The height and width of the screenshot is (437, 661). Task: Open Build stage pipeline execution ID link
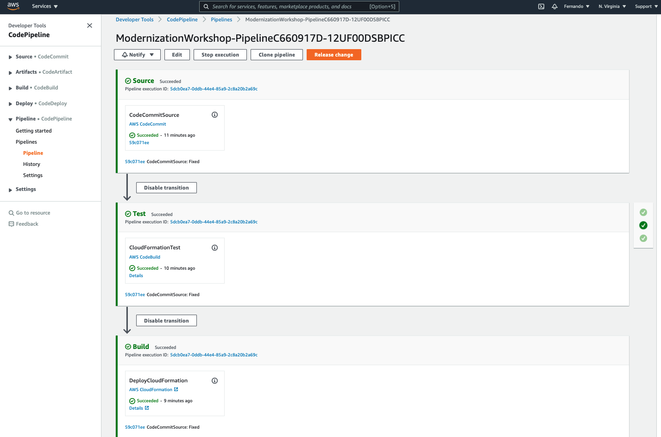point(214,355)
